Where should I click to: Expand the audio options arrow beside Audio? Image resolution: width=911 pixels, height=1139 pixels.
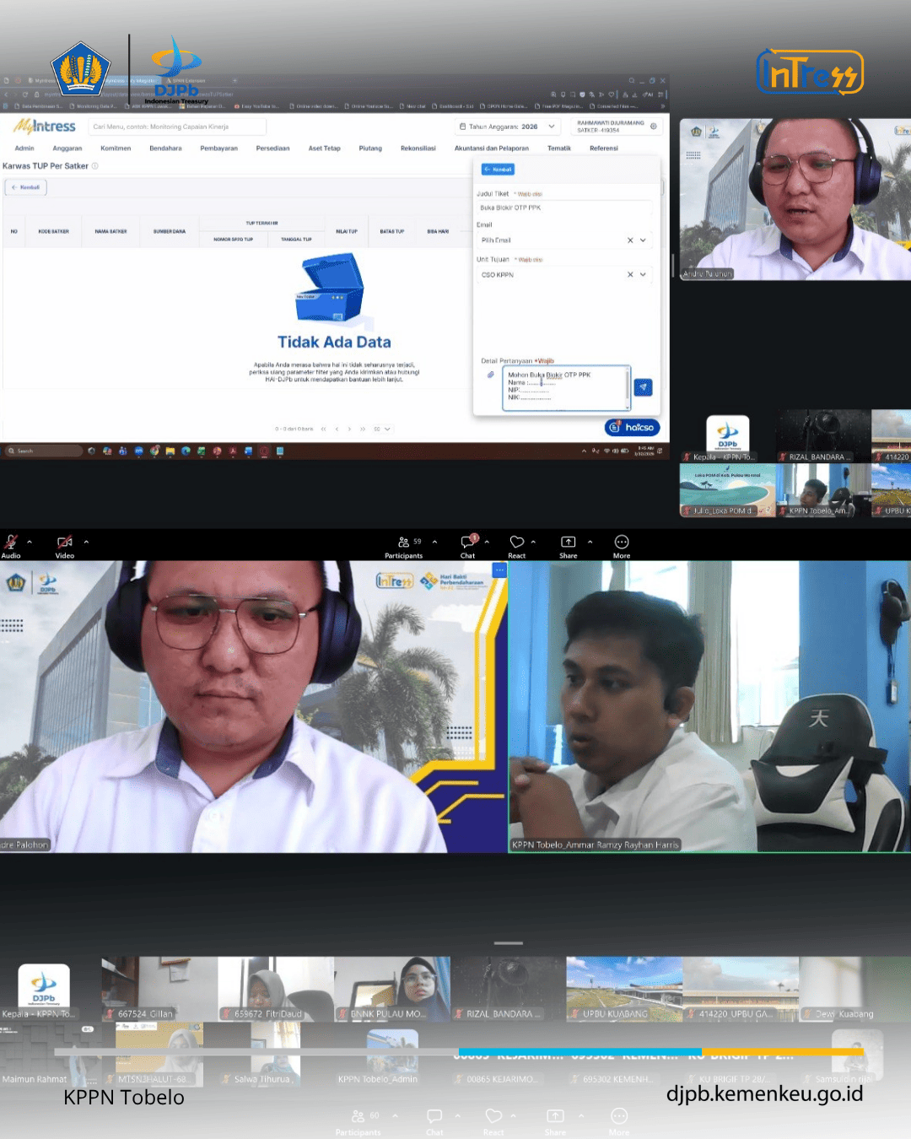coord(30,542)
